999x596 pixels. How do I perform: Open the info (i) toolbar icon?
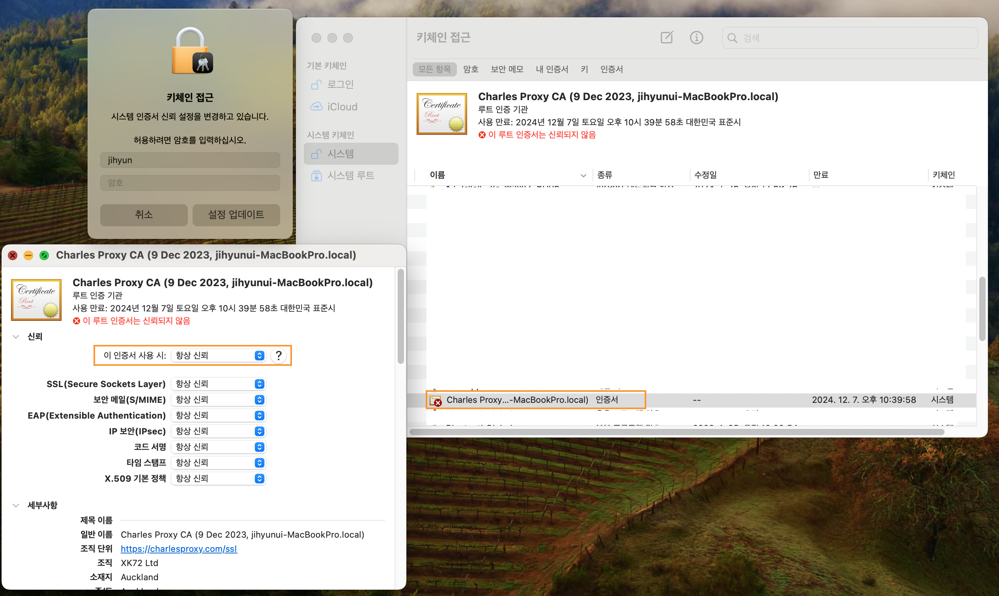point(696,37)
